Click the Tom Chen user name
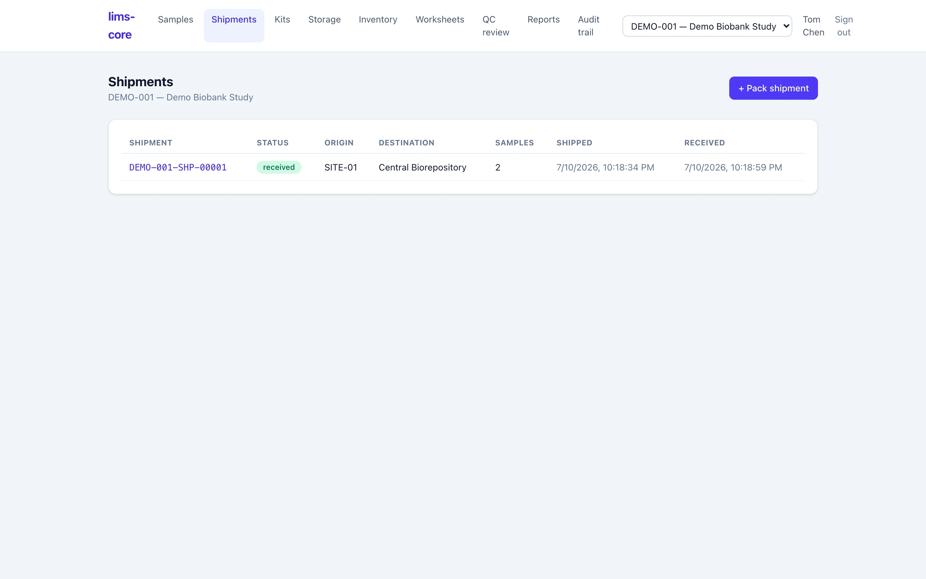The image size is (926, 579). pyautogui.click(x=813, y=26)
